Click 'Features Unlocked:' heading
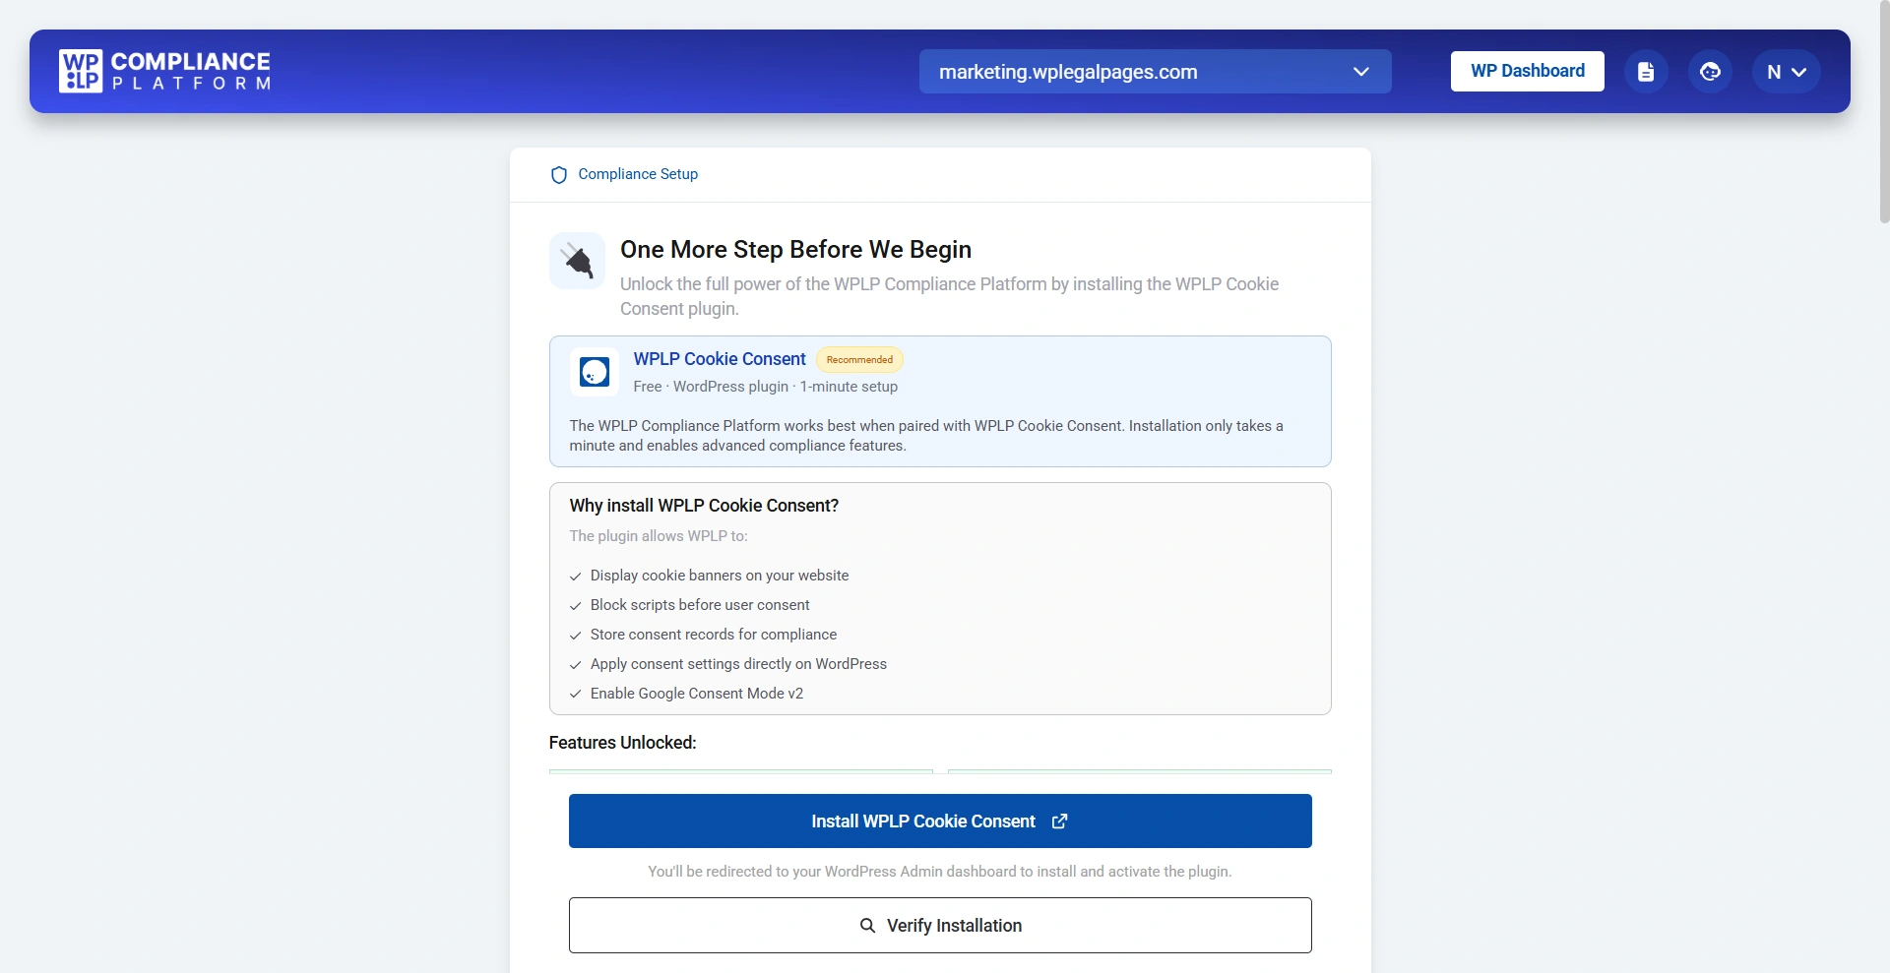 pos(622,743)
